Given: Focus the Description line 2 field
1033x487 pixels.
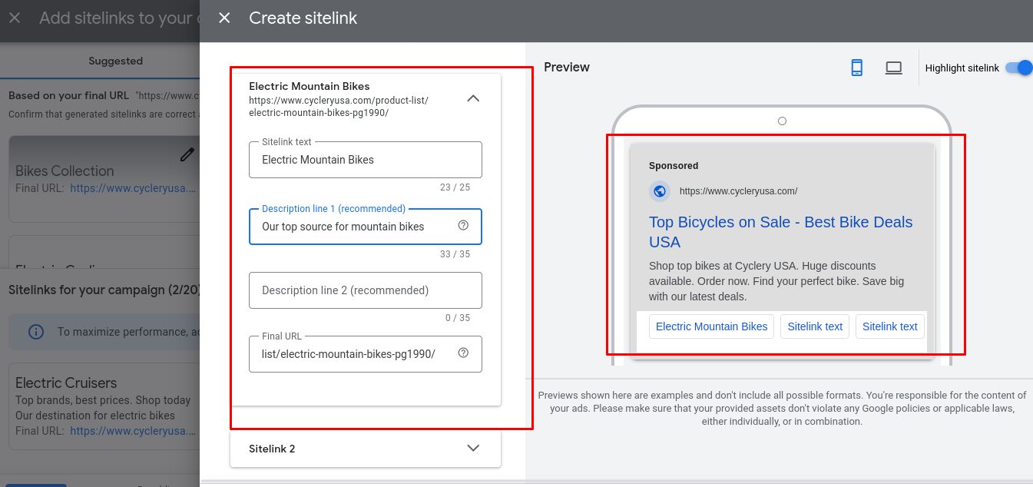Looking at the screenshot, I should [x=365, y=290].
